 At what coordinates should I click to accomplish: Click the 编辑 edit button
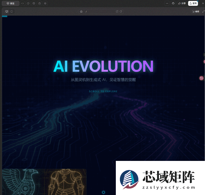196,12
